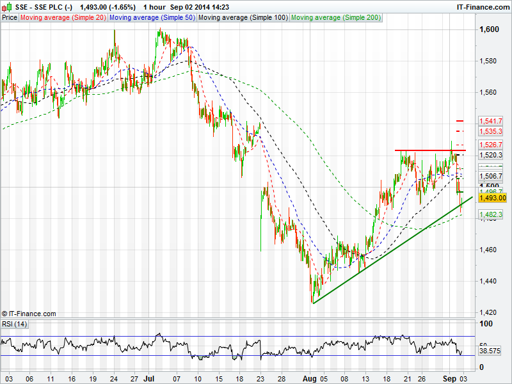
Task: Click the 1,580 price axis label
Action: (x=488, y=61)
